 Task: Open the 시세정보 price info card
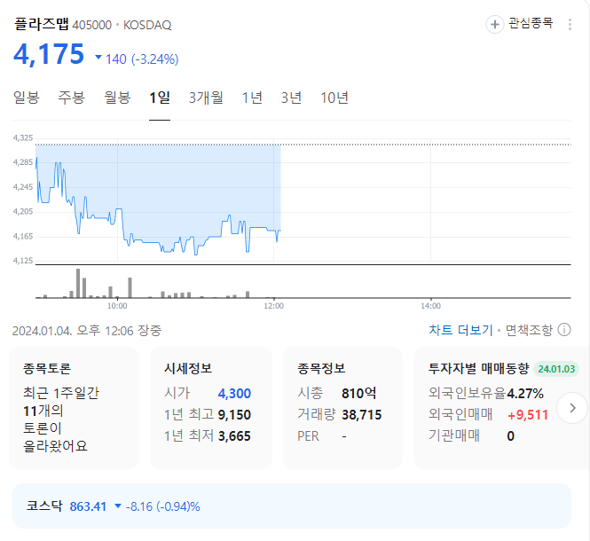coord(211,408)
